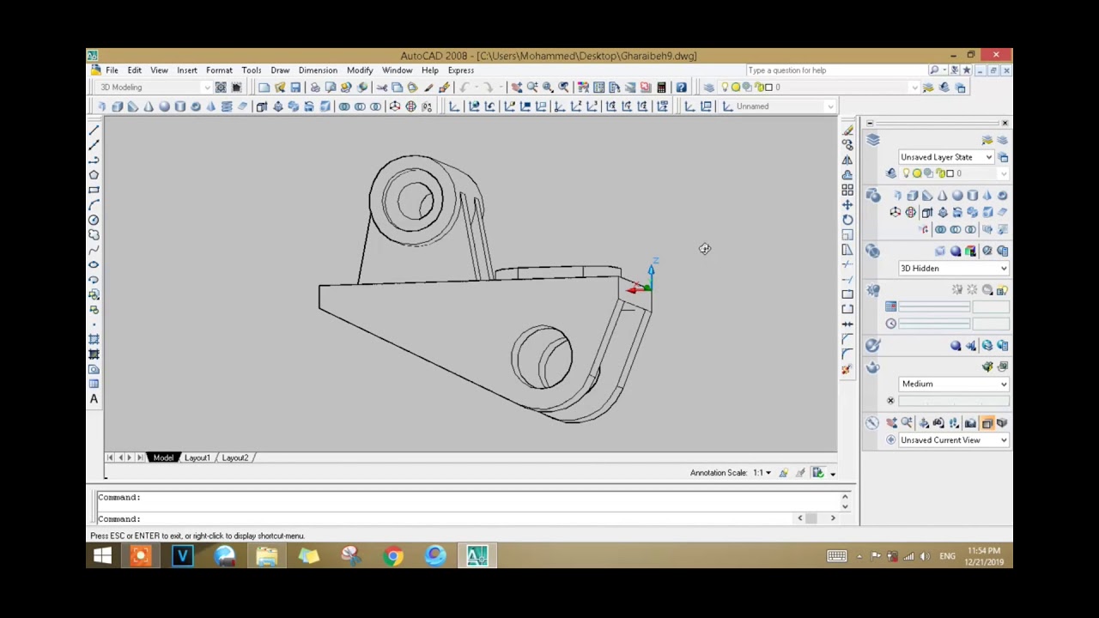Toggle annotation visibility icon near Annotation Scale

click(x=783, y=473)
